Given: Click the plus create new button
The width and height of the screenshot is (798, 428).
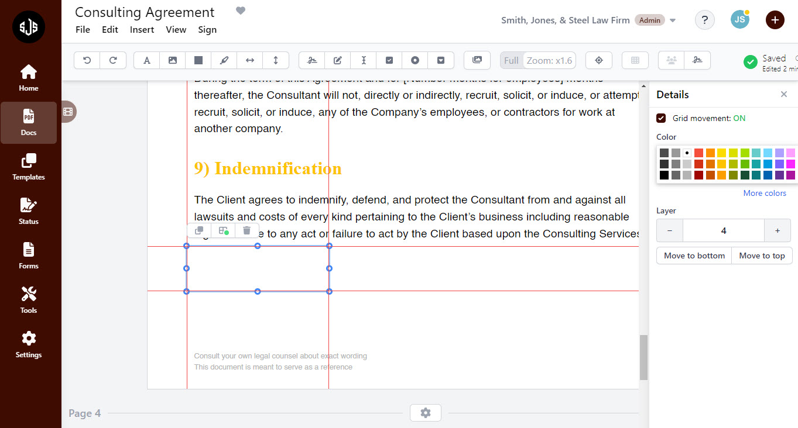Looking at the screenshot, I should [x=775, y=20].
